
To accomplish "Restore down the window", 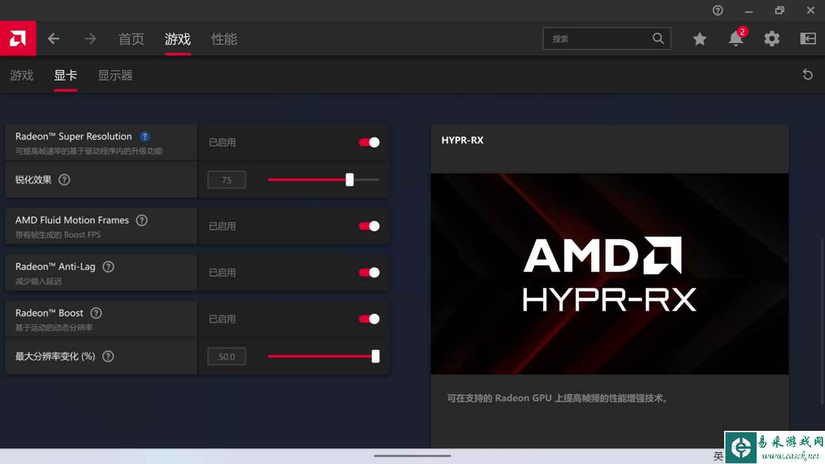I will (779, 10).
